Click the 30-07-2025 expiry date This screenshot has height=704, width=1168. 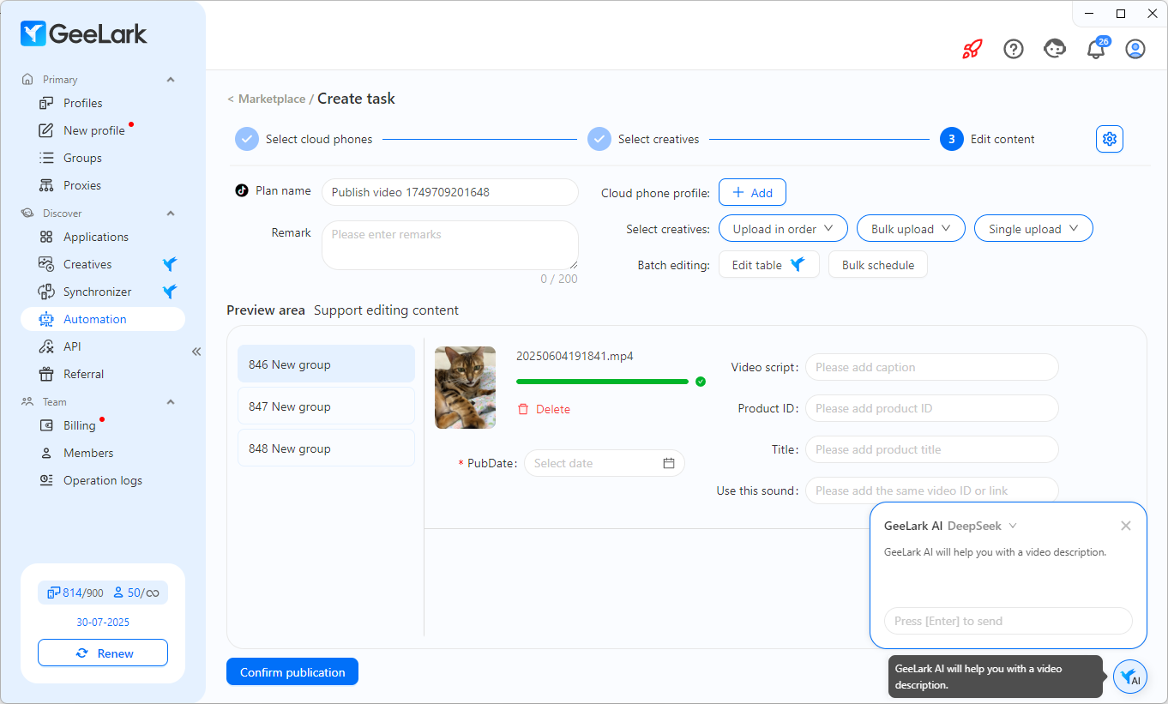click(x=103, y=622)
